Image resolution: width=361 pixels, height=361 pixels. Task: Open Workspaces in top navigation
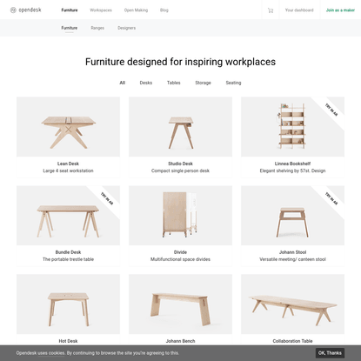(101, 10)
